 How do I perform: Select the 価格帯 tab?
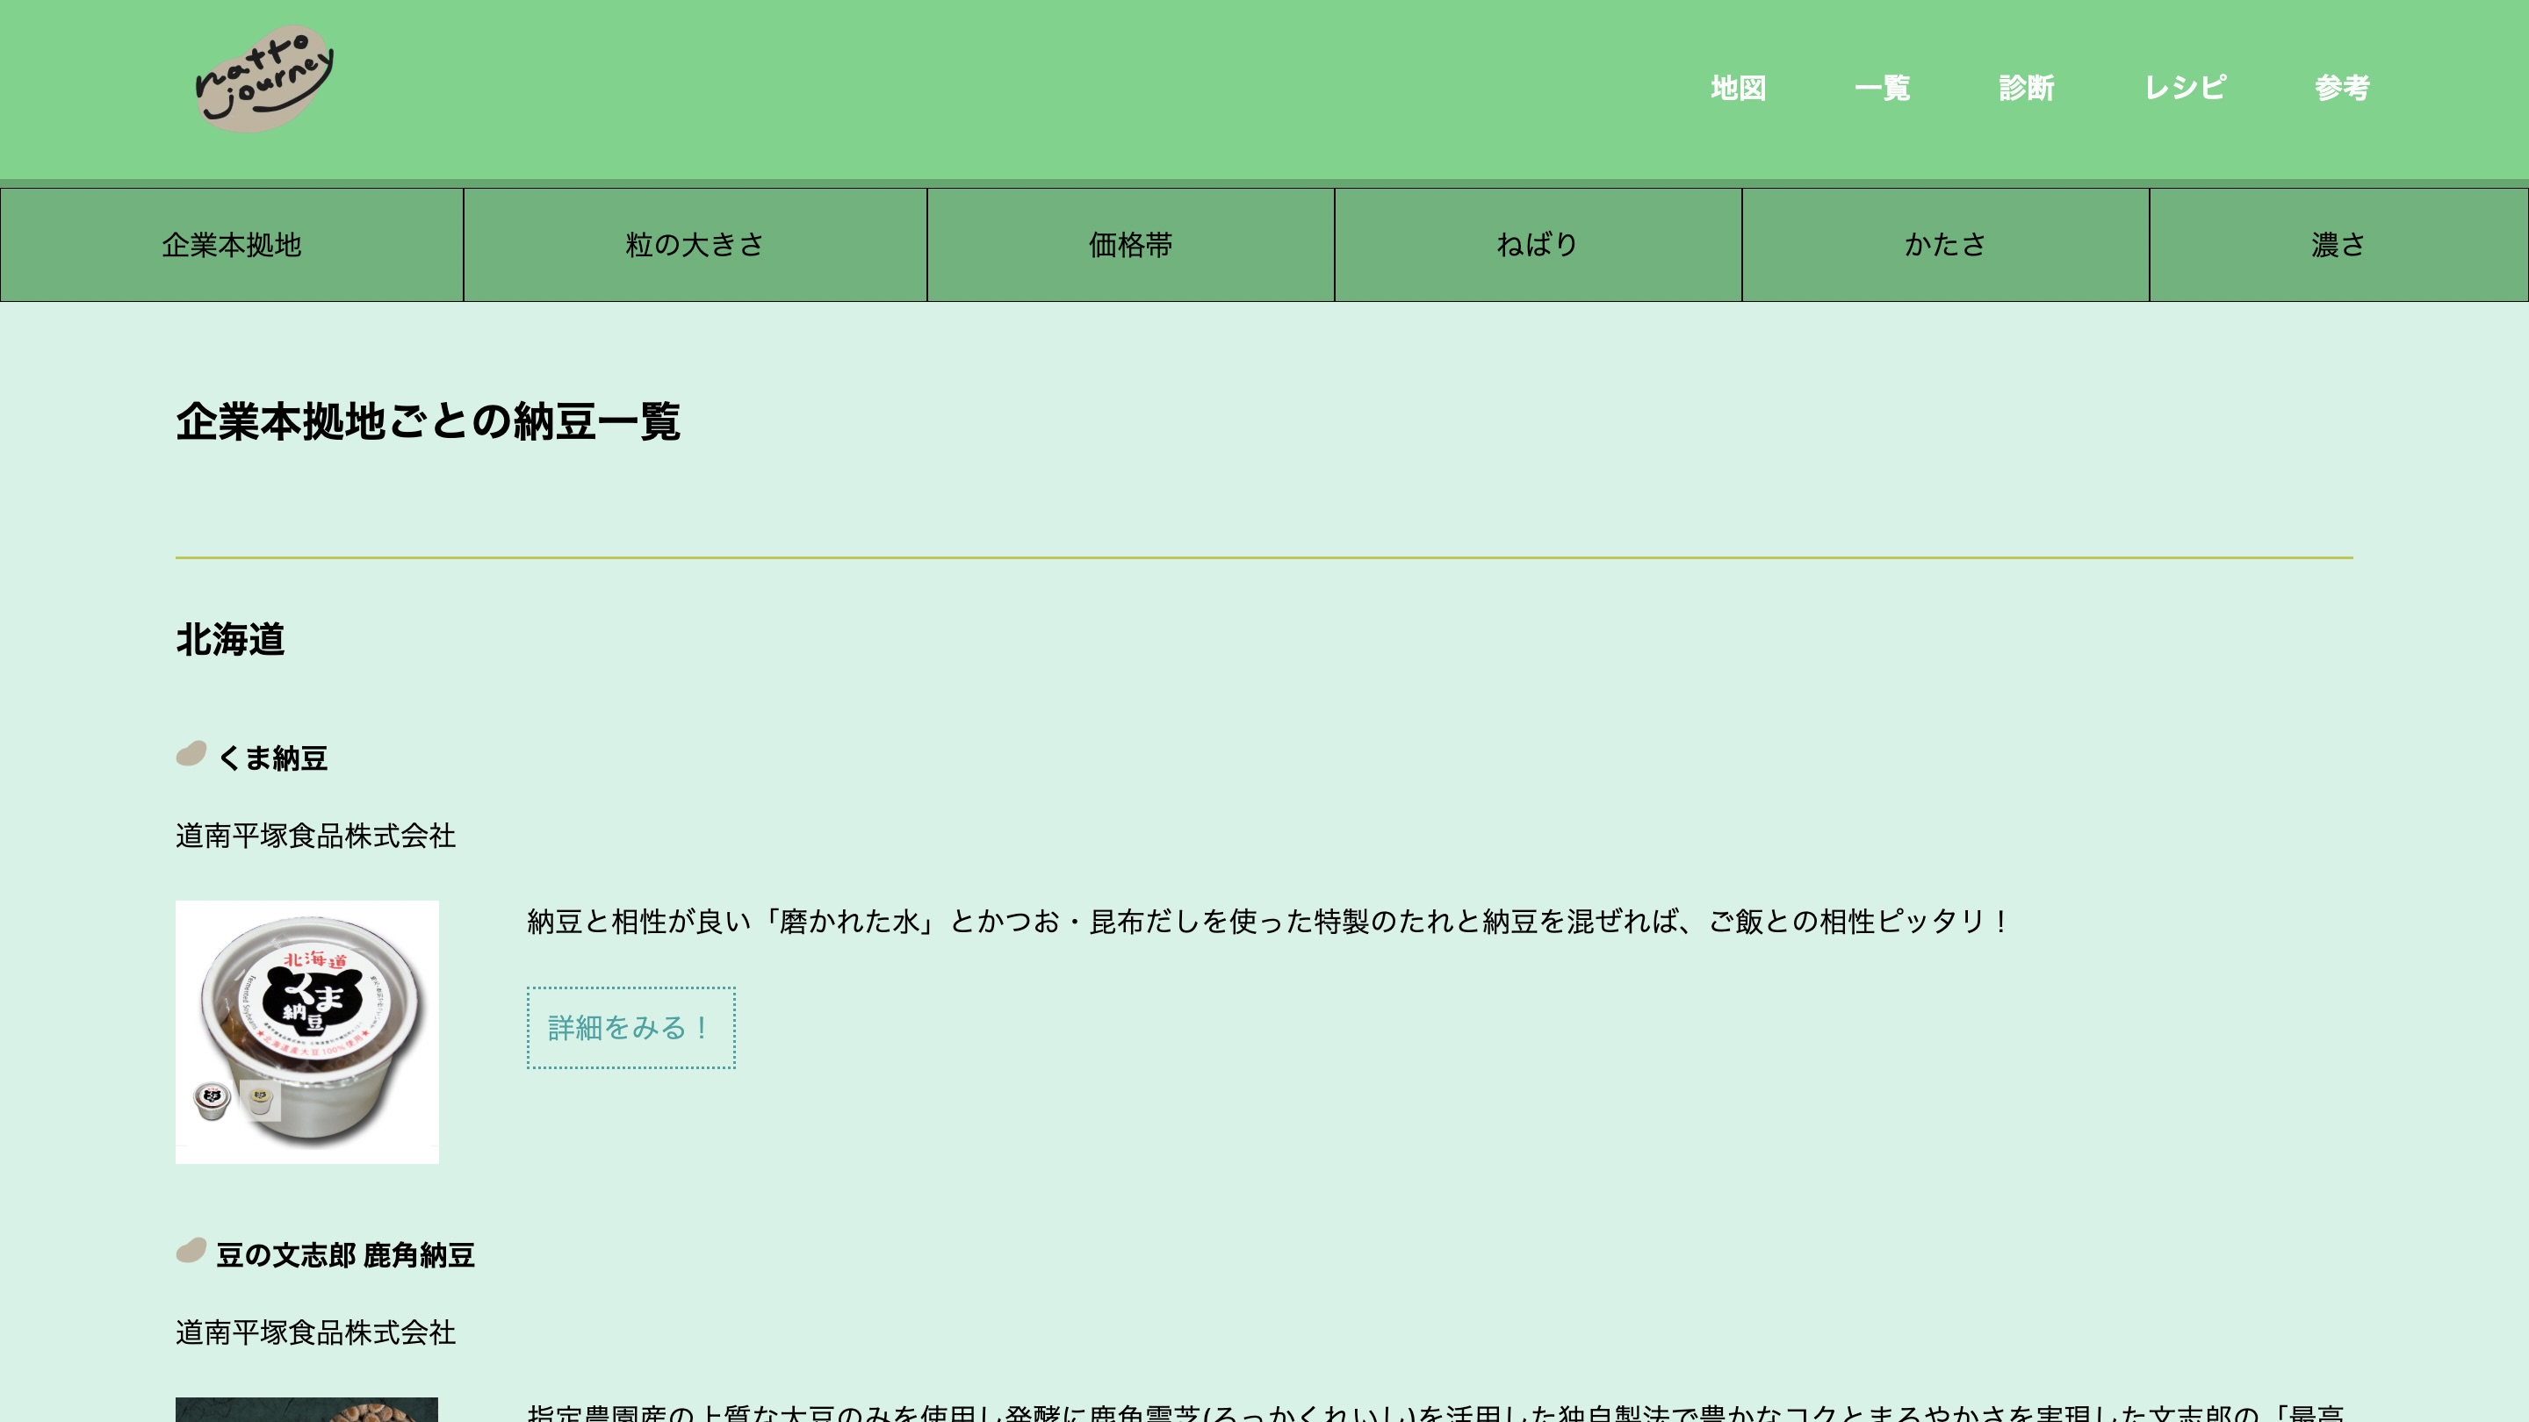coord(1130,244)
